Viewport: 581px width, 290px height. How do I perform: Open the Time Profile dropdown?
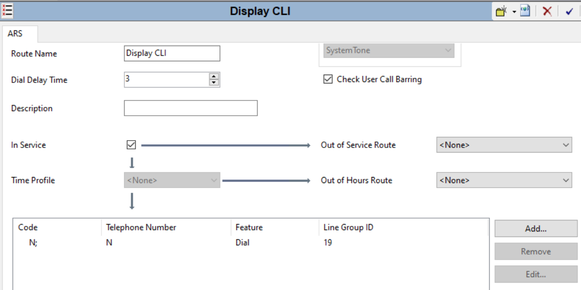coord(172,180)
